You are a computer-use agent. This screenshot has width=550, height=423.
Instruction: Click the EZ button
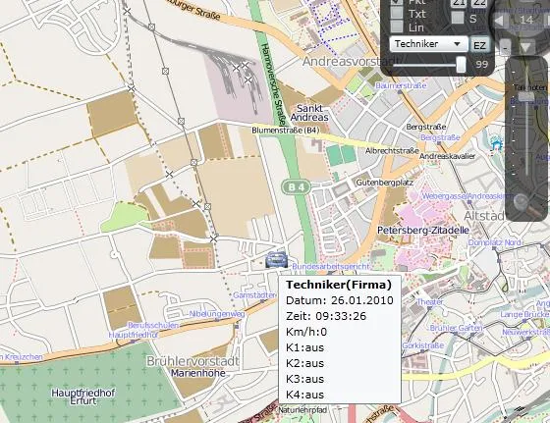pos(479,45)
